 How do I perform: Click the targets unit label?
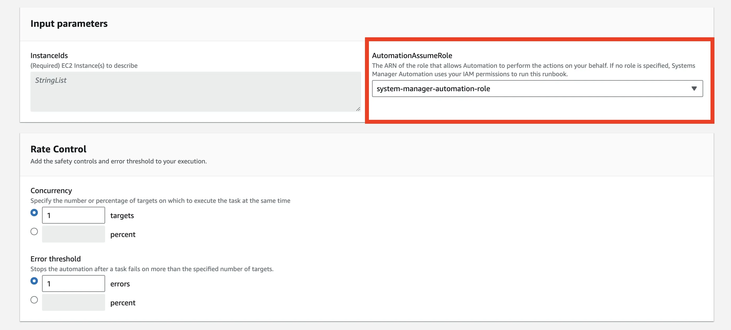122,215
